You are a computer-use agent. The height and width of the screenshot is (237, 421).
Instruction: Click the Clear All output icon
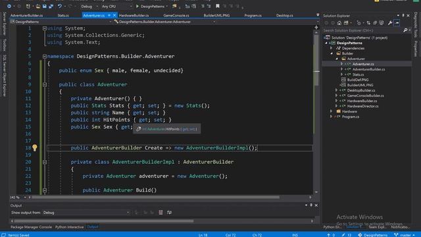161,213
